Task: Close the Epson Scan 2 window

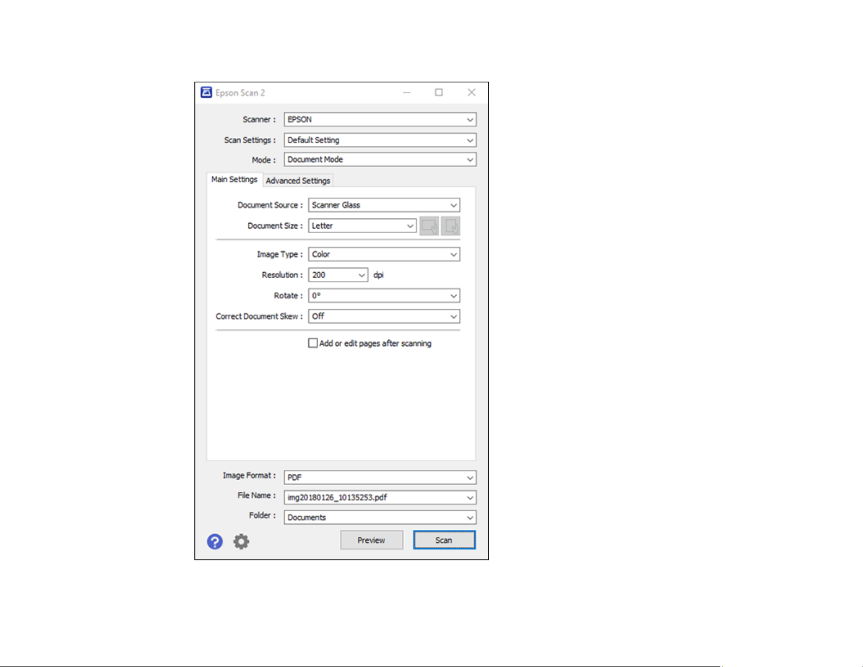Action: pos(472,93)
